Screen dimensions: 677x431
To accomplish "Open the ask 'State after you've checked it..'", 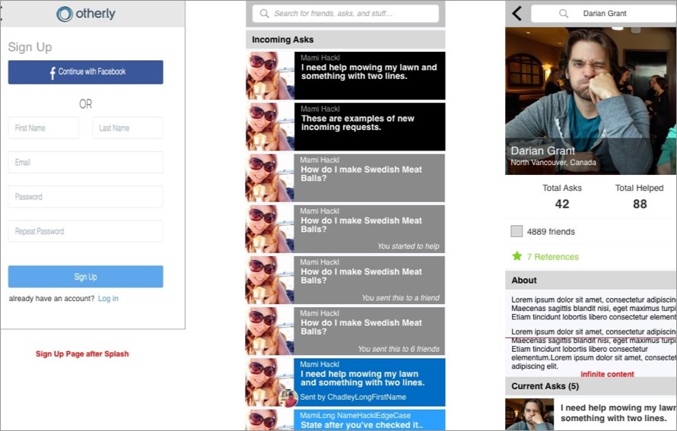I will [x=369, y=420].
